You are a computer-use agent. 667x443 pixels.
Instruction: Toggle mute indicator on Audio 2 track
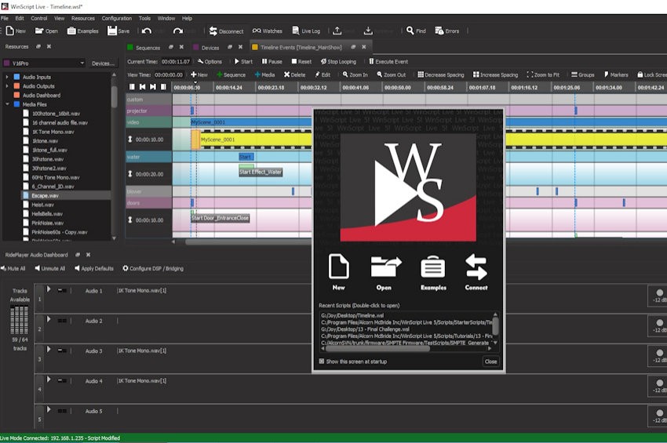click(x=62, y=321)
